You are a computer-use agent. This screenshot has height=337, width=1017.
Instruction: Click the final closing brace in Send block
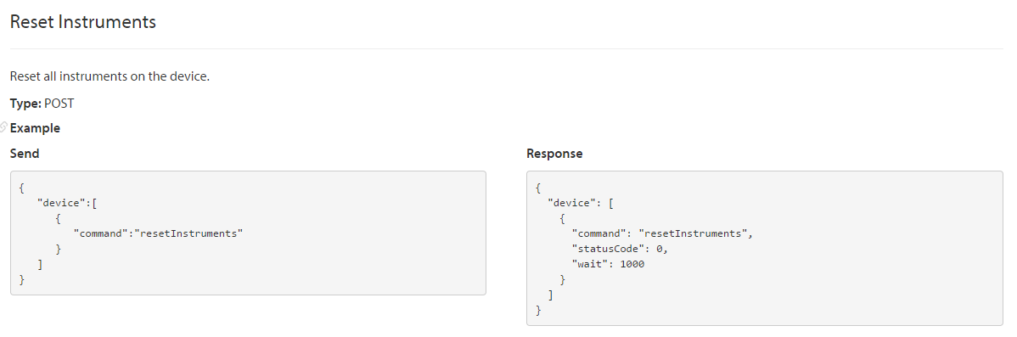pyautogui.click(x=22, y=280)
